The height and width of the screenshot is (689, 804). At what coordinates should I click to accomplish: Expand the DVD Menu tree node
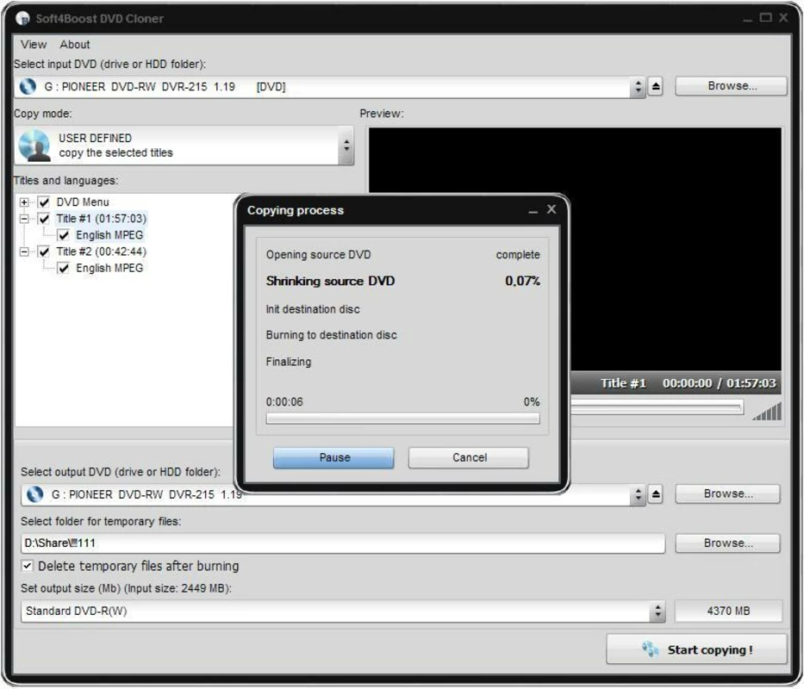tap(24, 202)
